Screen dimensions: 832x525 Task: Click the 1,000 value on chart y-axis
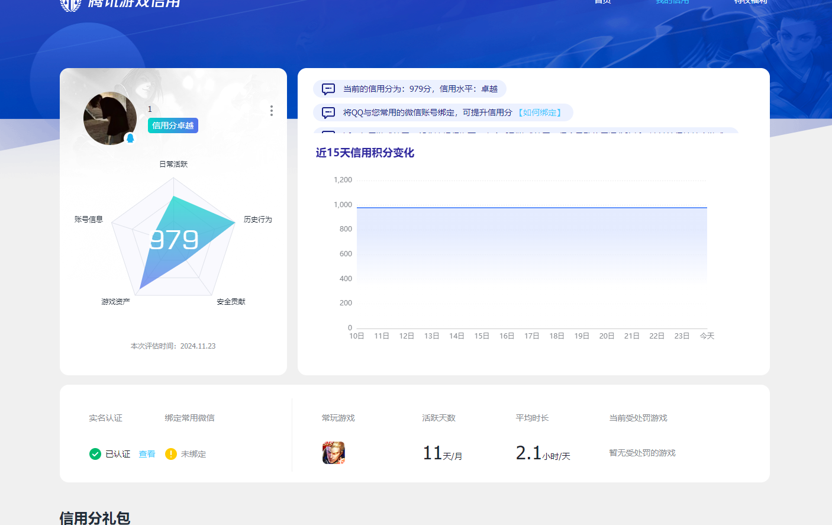pos(343,204)
